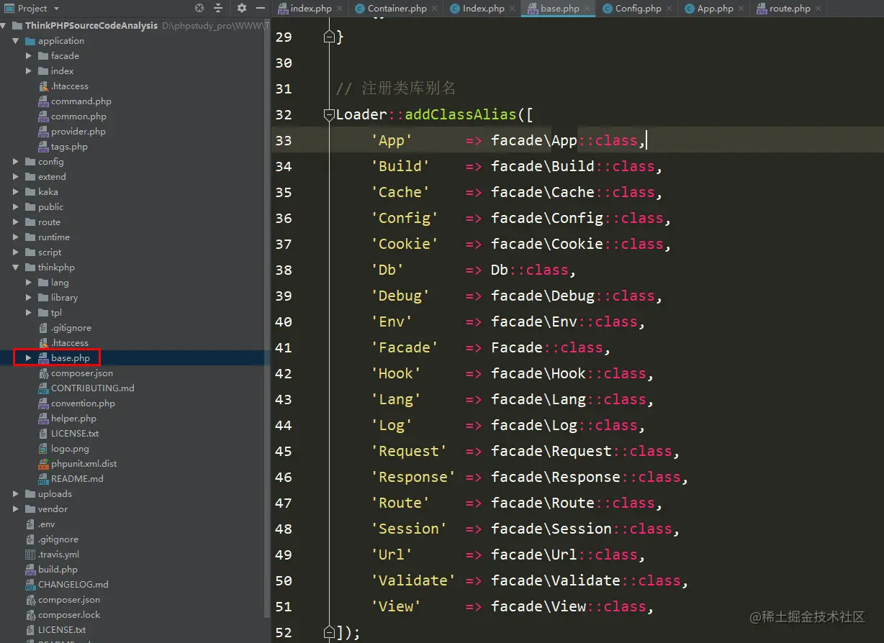This screenshot has height=643, width=884.
Task: Select common.php in the project tree
Action: pyautogui.click(x=78, y=117)
